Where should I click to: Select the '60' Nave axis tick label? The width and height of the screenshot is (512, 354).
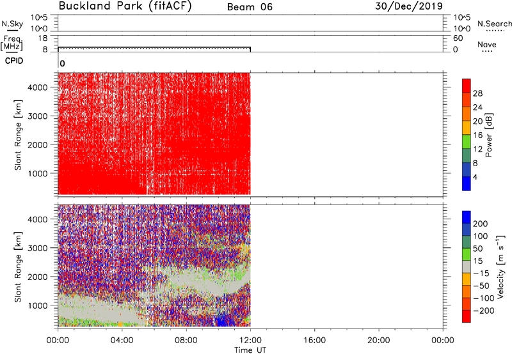pyautogui.click(x=458, y=38)
